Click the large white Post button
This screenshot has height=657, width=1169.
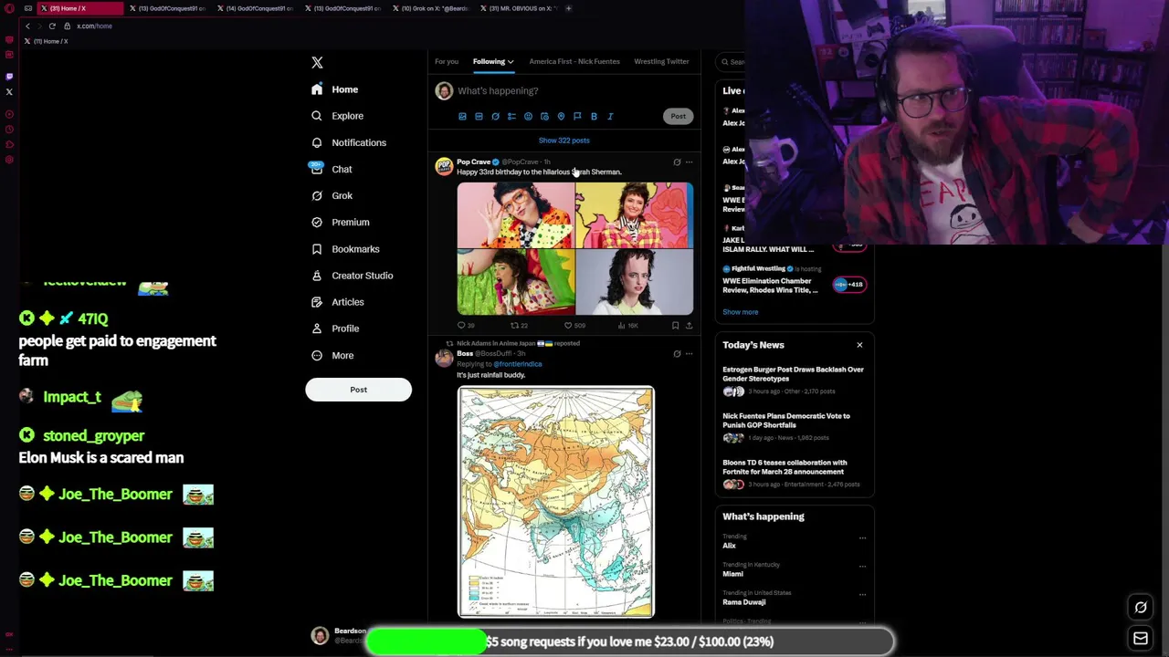[358, 390]
